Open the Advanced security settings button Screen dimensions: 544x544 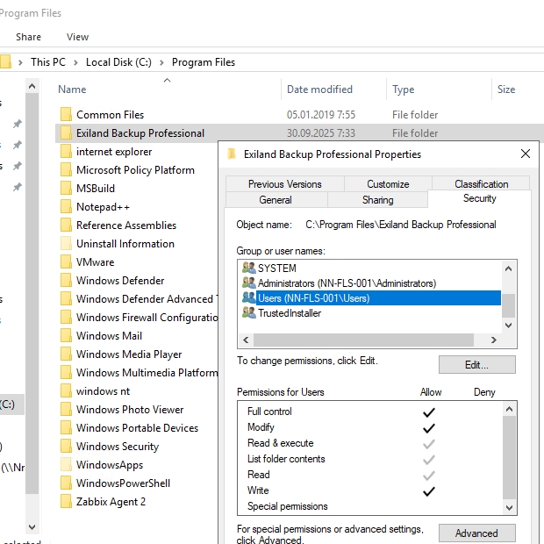(476, 533)
